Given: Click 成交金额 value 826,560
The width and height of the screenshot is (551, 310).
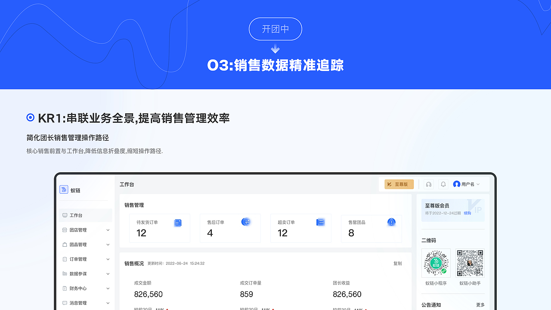Looking at the screenshot, I should pos(149,294).
